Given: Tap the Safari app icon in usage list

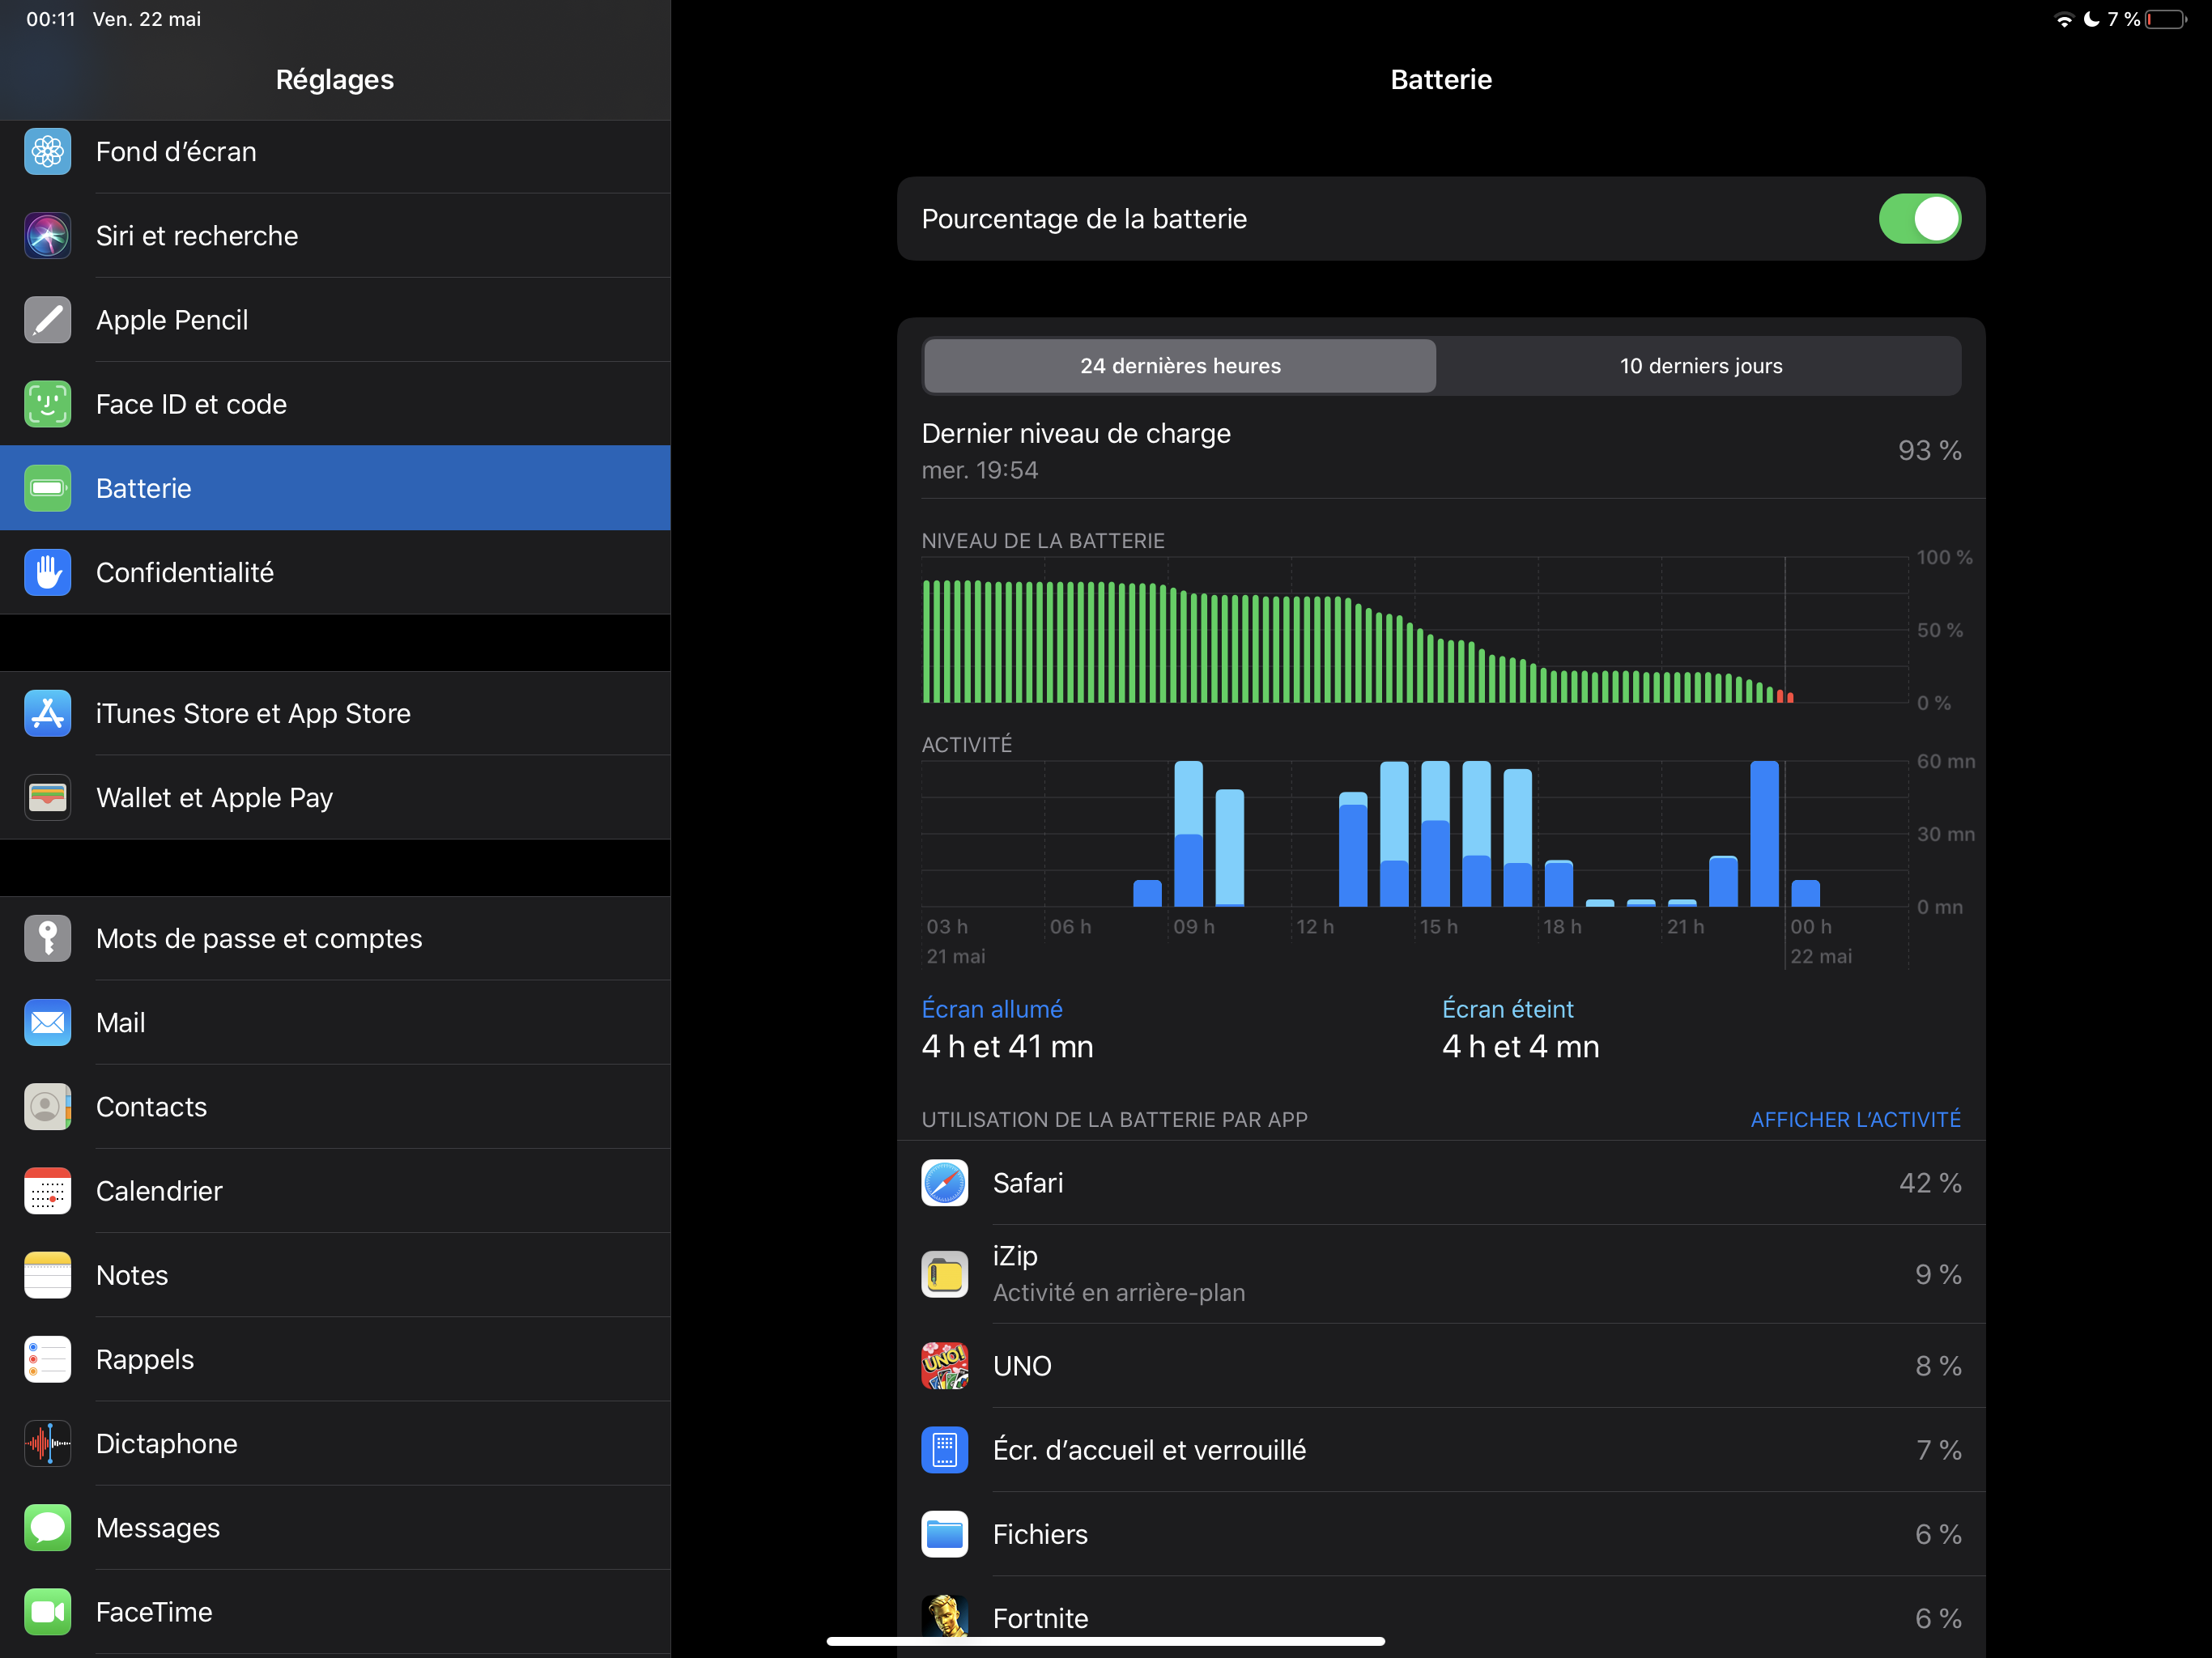Looking at the screenshot, I should click(x=944, y=1182).
